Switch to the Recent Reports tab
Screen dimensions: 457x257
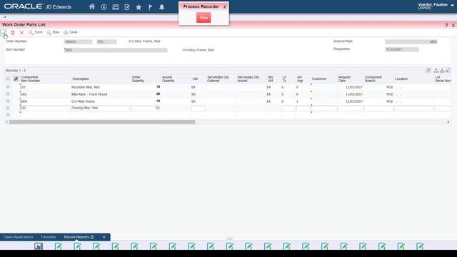coord(76,237)
